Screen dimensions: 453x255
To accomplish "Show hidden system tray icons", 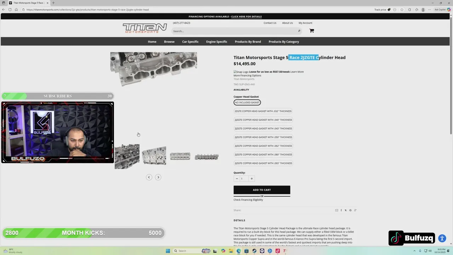I will (414, 251).
